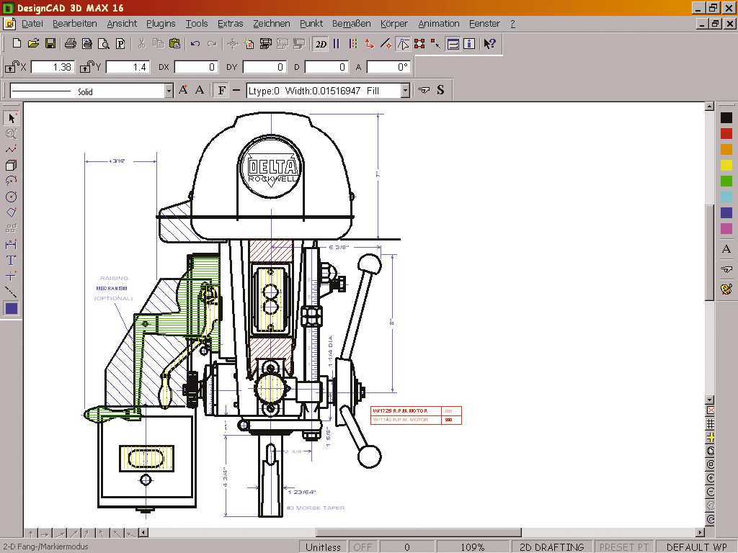Open the Ltype Width Fill dropdown
The image size is (738, 553).
[405, 90]
